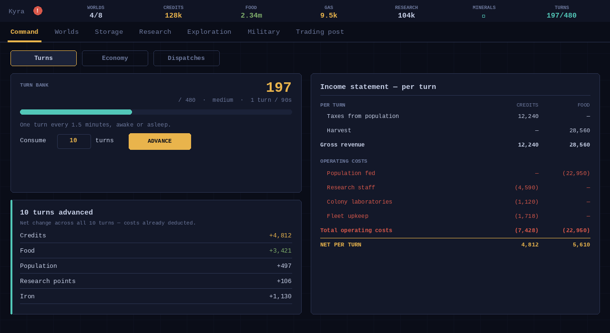Click the Food 2.34m stat

click(x=251, y=12)
